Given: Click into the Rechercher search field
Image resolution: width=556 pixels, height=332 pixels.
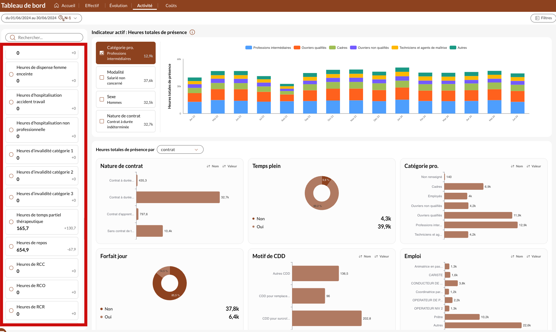Looking at the screenshot, I should 44,38.
